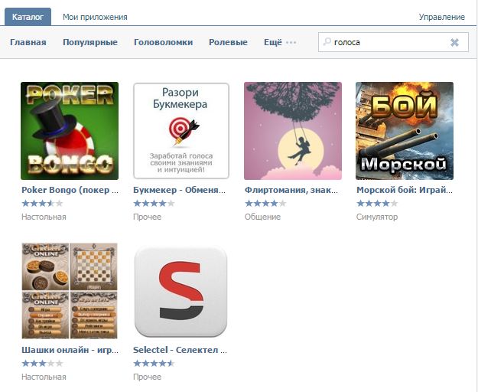The image size is (478, 392).
Task: Click the magnifying glass search icon
Action: [x=327, y=41]
